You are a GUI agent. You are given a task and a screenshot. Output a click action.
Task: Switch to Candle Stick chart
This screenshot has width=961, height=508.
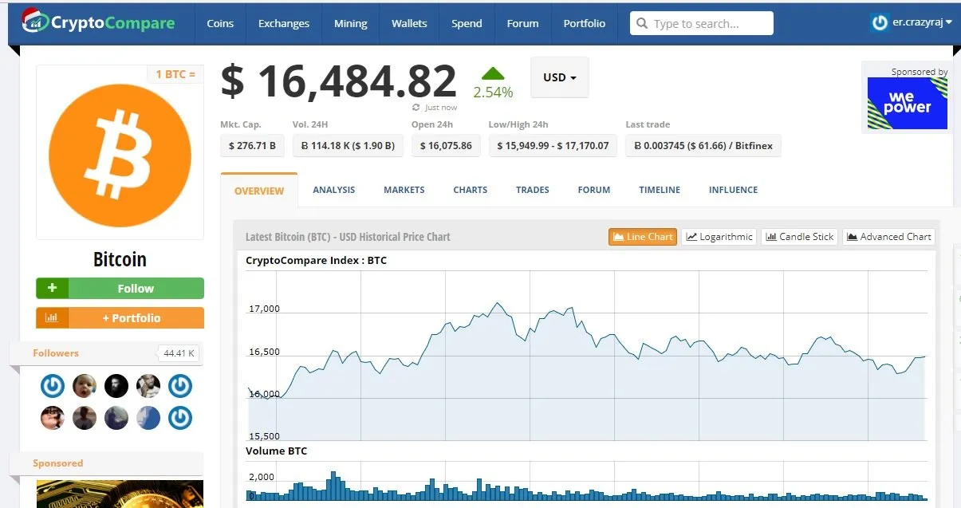[800, 237]
